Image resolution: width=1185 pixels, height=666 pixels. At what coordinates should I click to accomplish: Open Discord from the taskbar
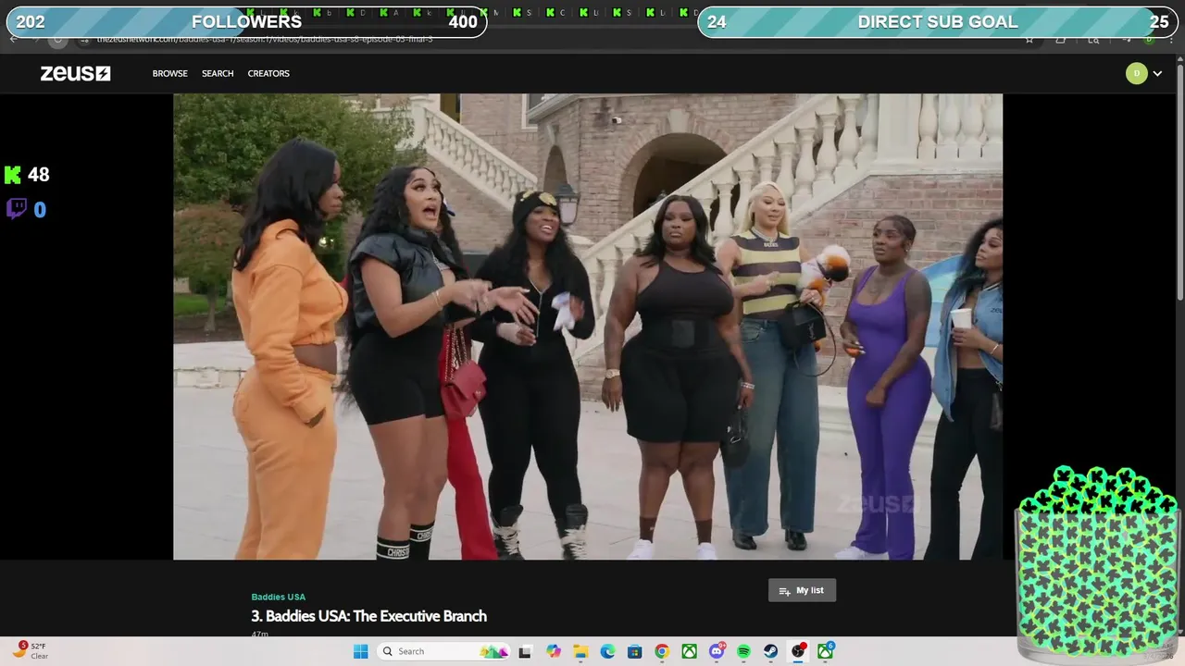[x=717, y=651]
